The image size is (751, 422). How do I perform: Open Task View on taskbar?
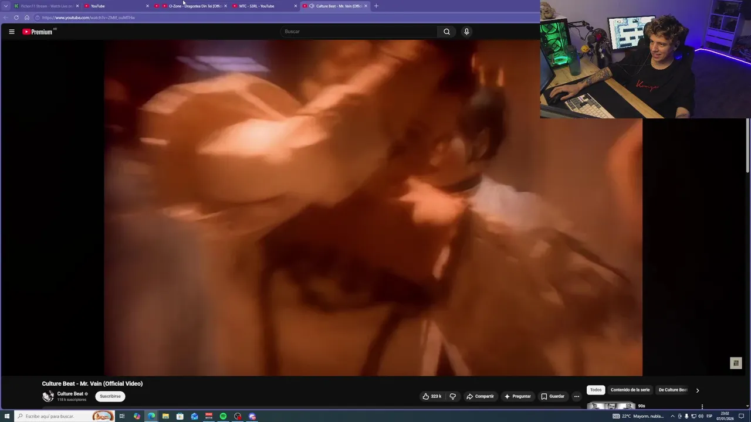pos(122,416)
